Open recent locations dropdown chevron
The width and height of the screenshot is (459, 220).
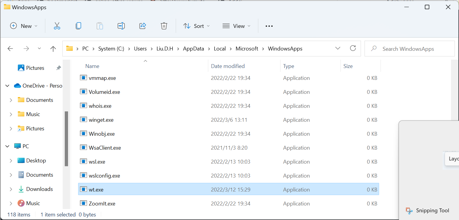coord(40,49)
